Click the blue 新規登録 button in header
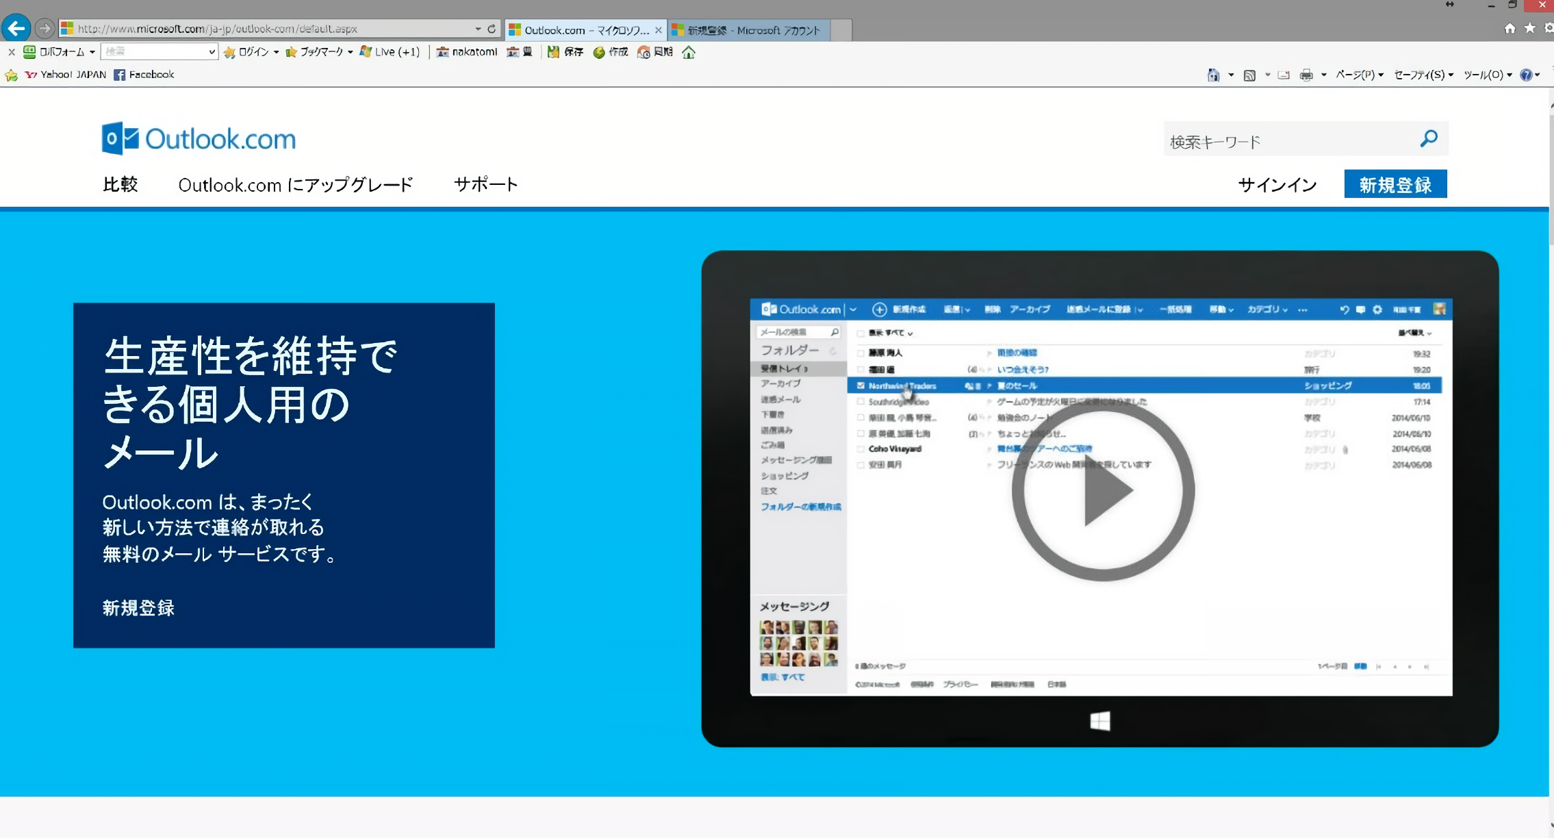Viewport: 1554px width, 838px height. (1395, 184)
